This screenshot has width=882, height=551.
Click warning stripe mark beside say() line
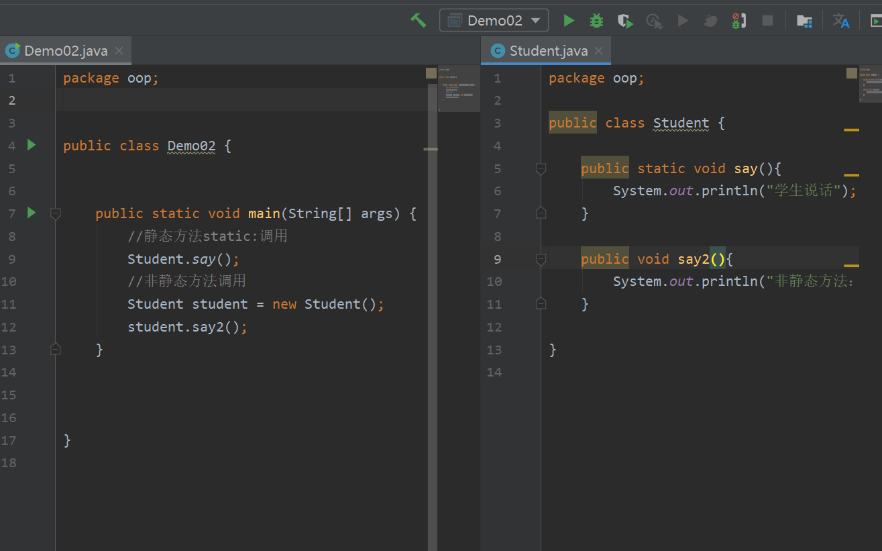click(851, 174)
